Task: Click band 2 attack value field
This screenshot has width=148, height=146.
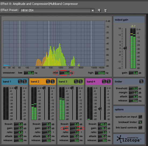Action: pos(47,136)
